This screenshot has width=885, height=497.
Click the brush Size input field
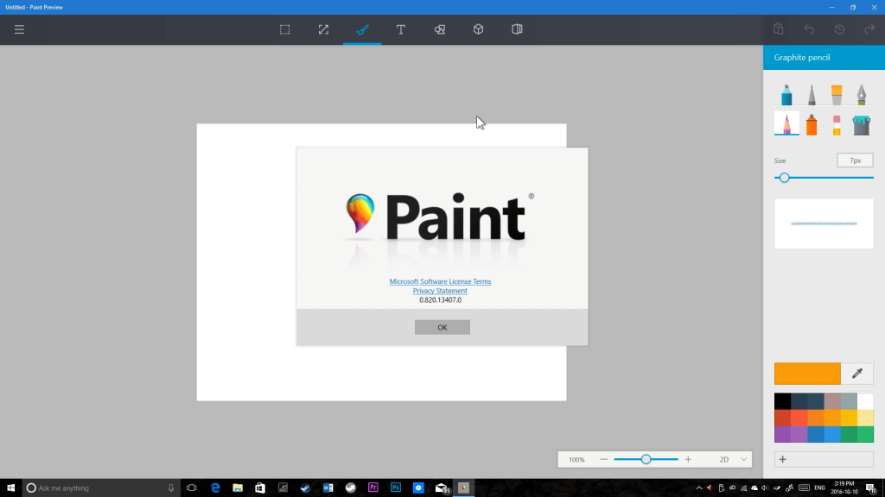pos(855,160)
